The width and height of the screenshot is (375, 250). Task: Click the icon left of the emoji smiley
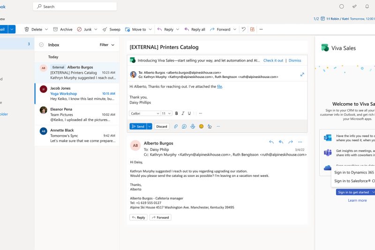193,126
